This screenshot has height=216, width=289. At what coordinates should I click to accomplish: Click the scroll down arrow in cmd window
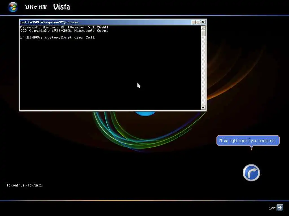tap(203, 108)
